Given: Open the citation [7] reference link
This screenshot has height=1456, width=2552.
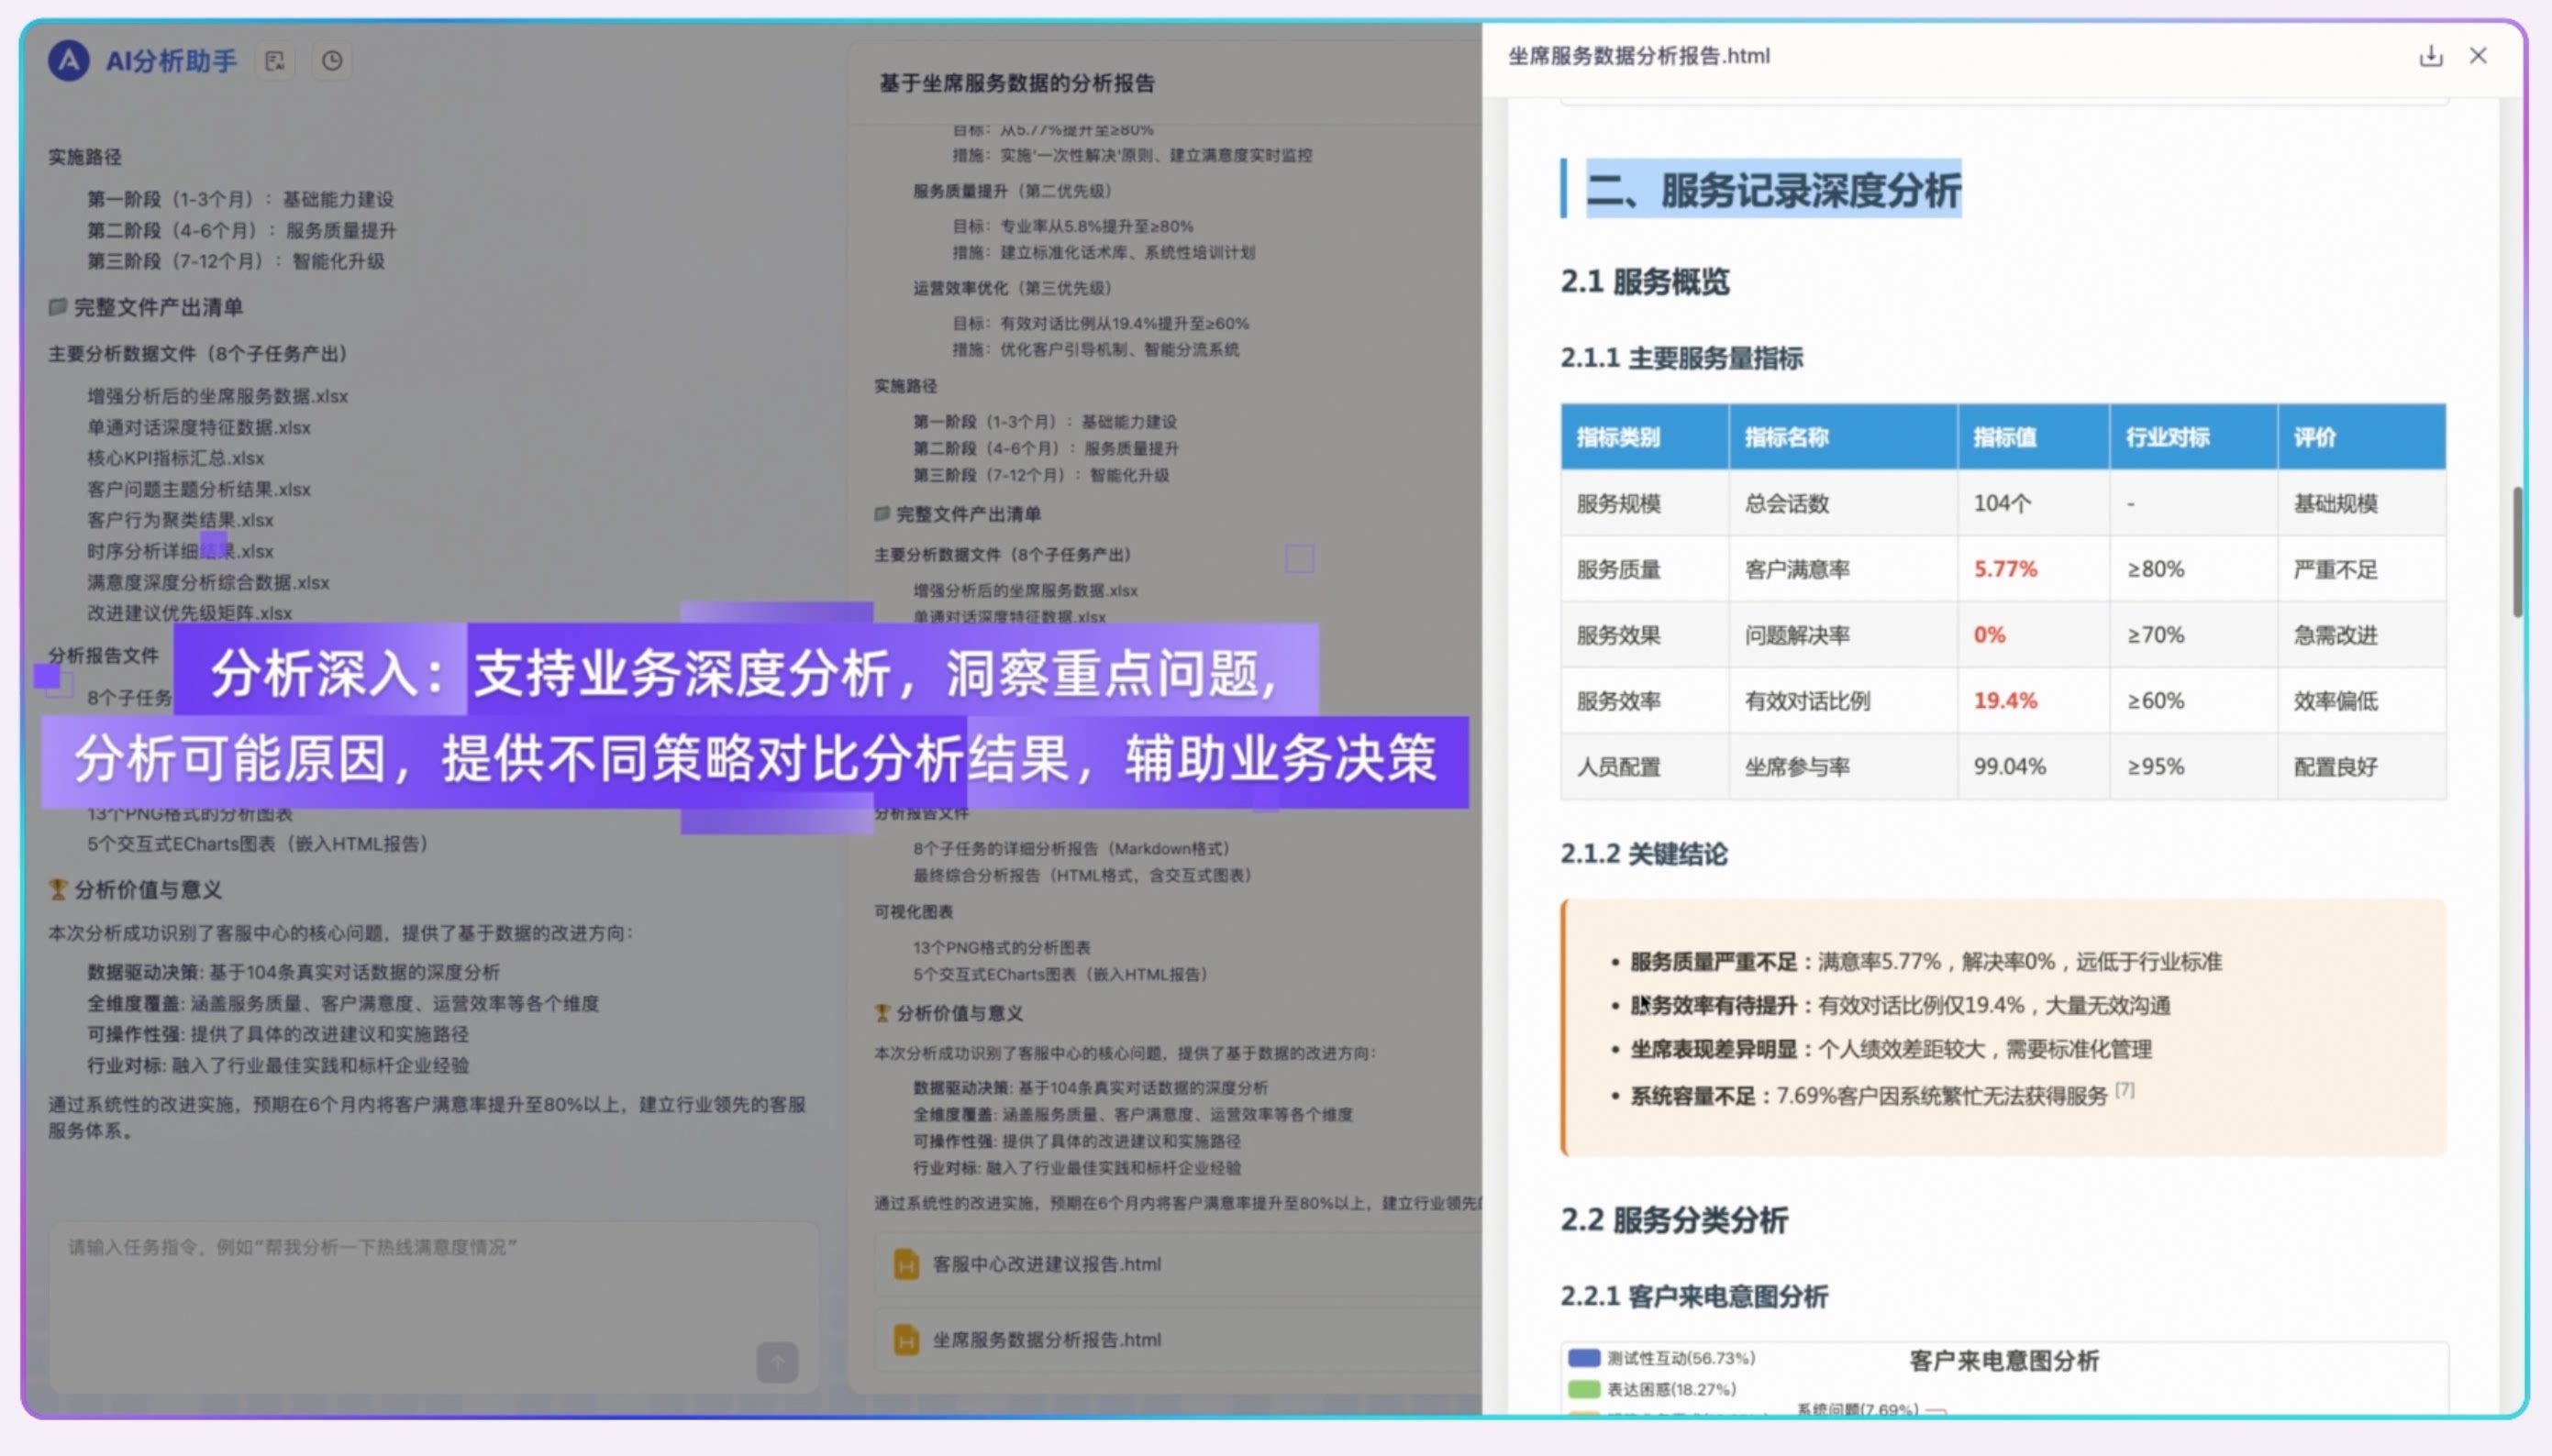Looking at the screenshot, I should pos(2125,1090).
